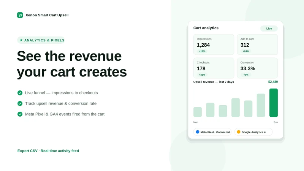This screenshot has width=304, height=171.
Task: Click the Xenon green cart logo icon
Action: pos(20,15)
